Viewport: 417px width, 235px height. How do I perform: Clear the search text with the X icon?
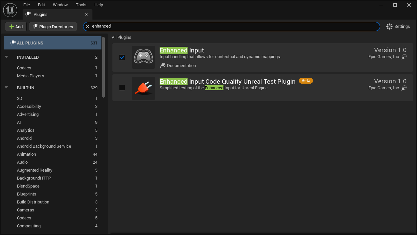point(87,27)
